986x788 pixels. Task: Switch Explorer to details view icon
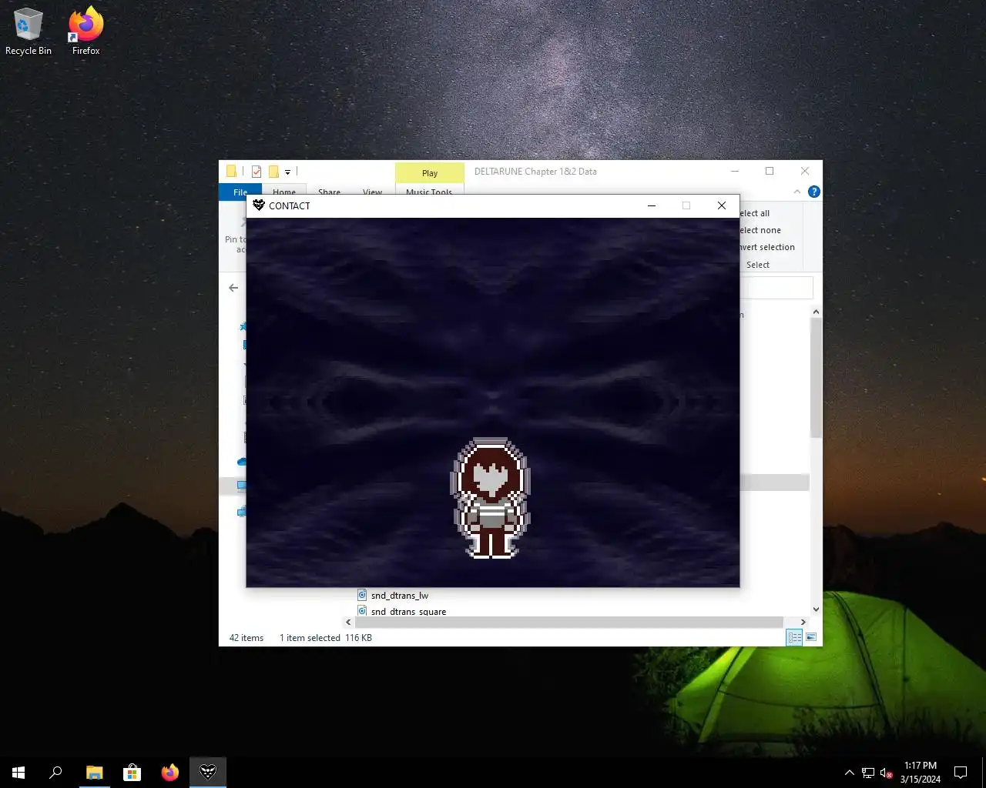click(x=794, y=637)
